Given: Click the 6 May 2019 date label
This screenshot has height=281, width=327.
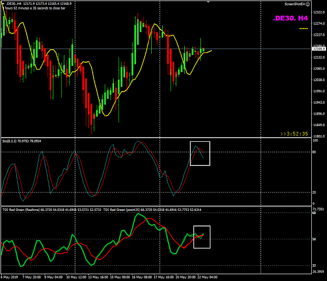Looking at the screenshot, I should [9, 277].
